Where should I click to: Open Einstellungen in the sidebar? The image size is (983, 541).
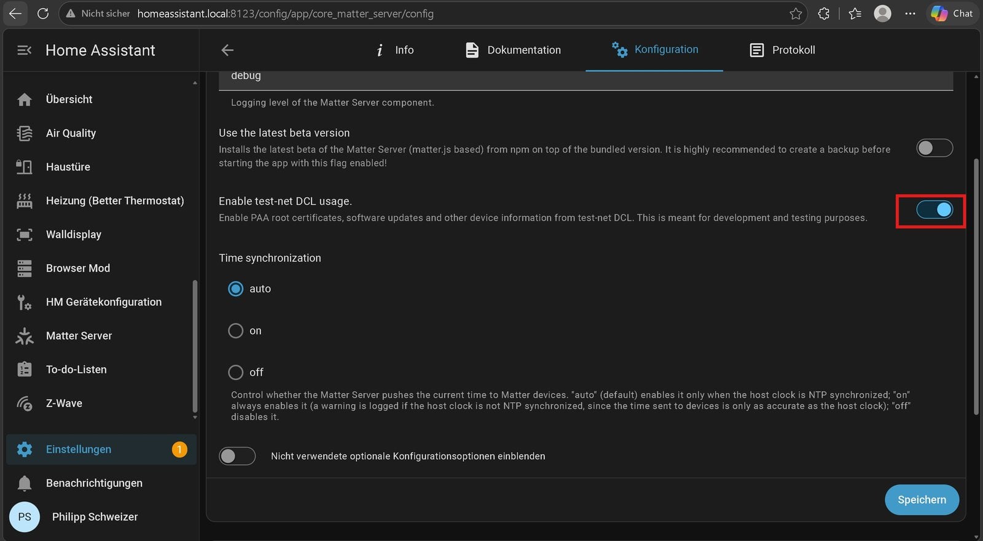[x=101, y=450]
